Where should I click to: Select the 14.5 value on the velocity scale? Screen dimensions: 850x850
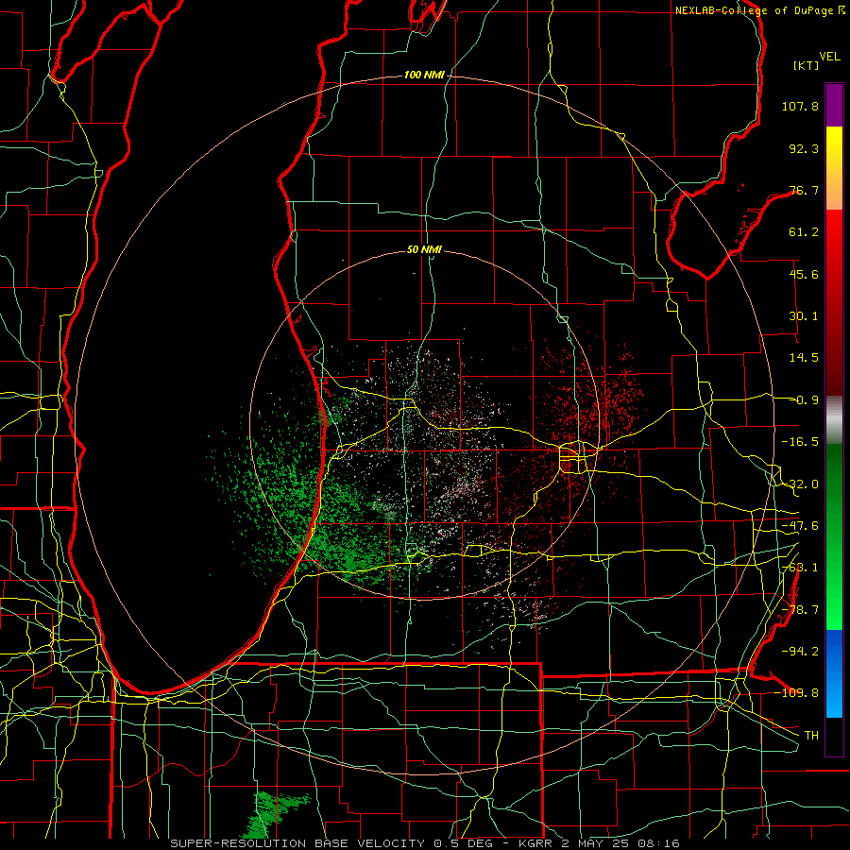(804, 358)
